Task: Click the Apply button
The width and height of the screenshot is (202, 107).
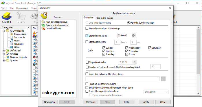Action: point(146,102)
